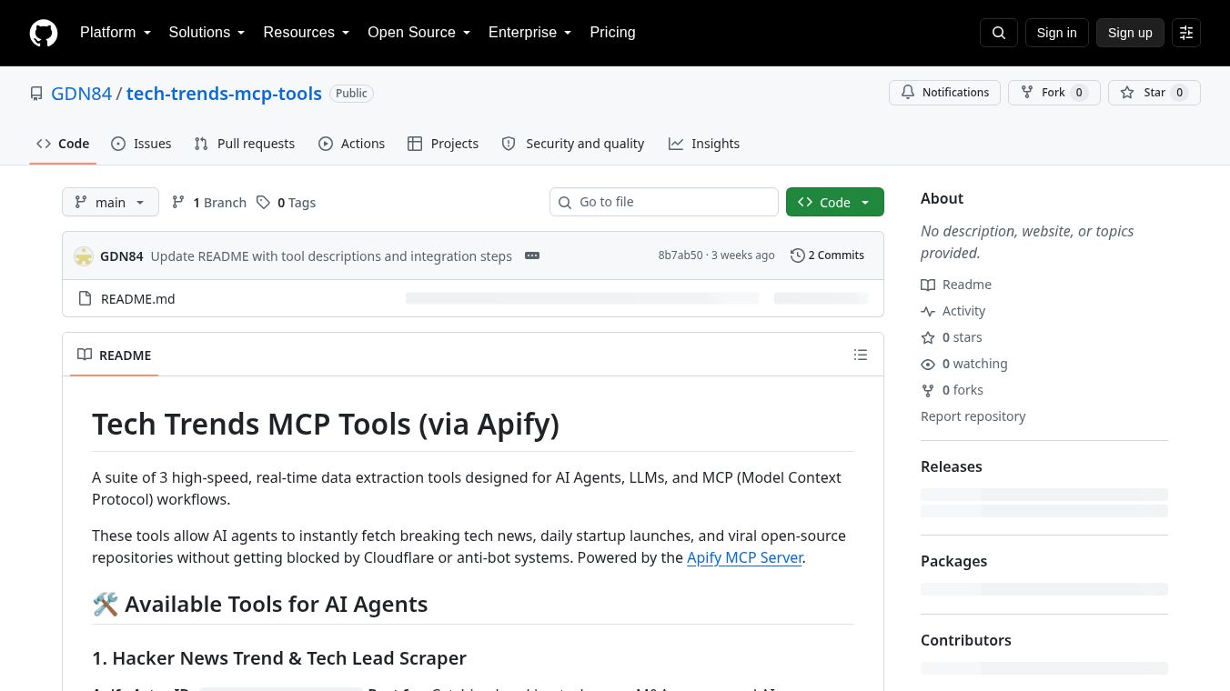
Task: Open commit hash 8b7ab50
Action: 681,255
